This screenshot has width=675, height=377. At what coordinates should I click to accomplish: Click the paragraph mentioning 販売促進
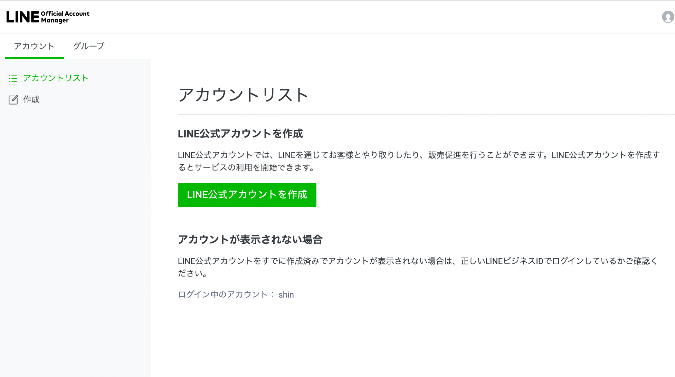click(419, 161)
